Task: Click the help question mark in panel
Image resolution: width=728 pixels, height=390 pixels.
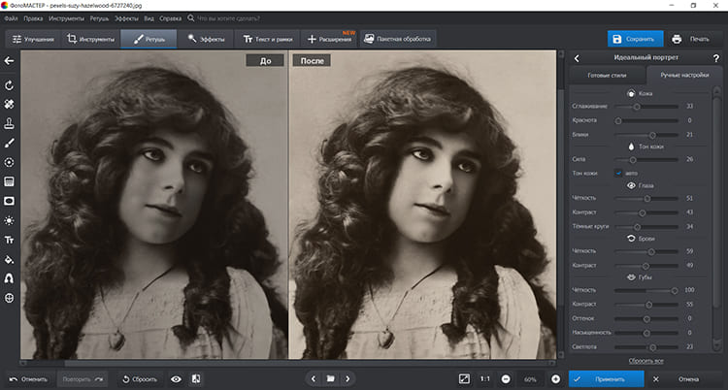Action: click(714, 59)
